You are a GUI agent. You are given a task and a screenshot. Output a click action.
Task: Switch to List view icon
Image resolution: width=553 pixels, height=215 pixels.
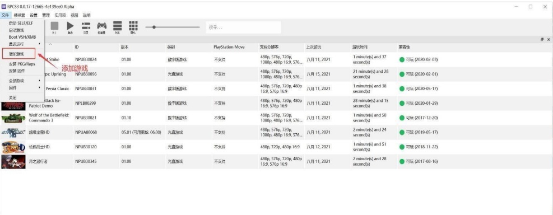pyautogui.click(x=118, y=26)
